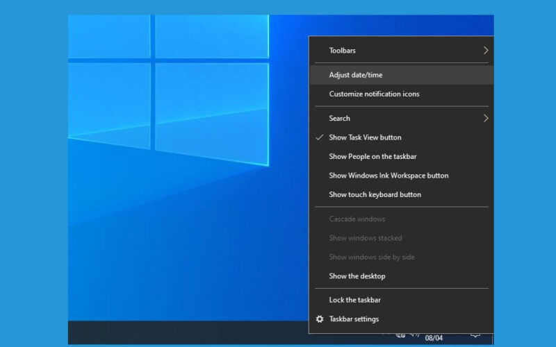
Task: Select the greyed Show windows stacked entry
Action: click(402, 238)
